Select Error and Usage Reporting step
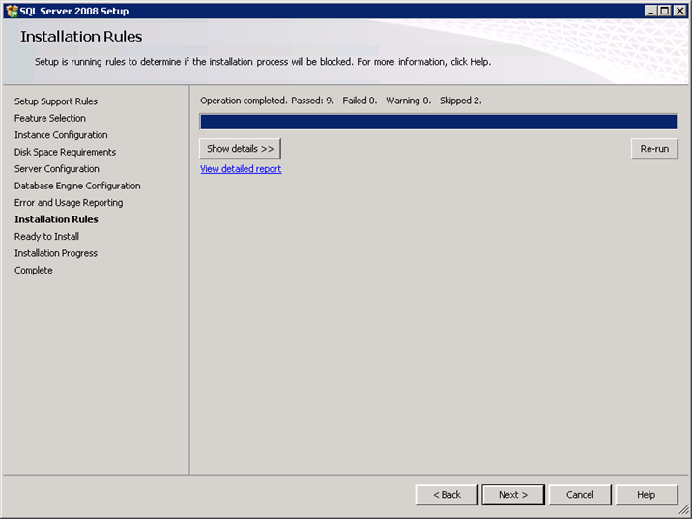 (69, 203)
